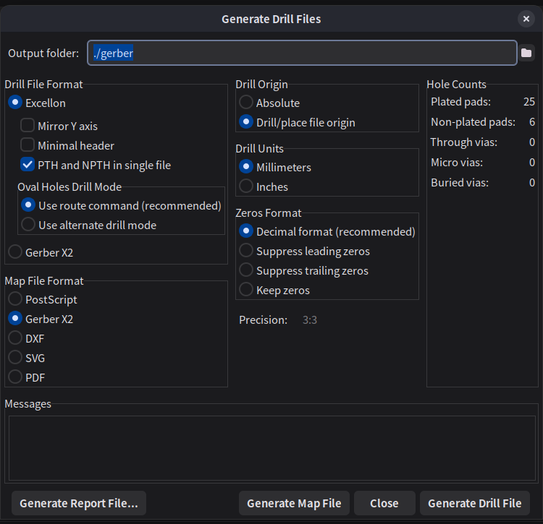Click the browse folder icon beside output path
The image size is (543, 524).
[x=526, y=53]
